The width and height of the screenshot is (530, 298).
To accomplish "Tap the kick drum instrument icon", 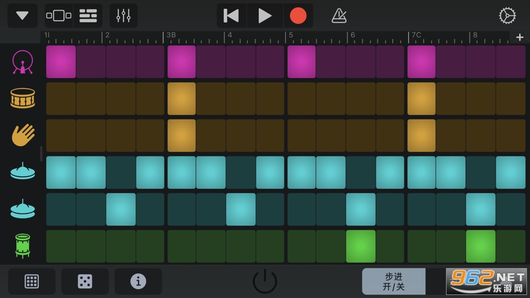I will pyautogui.click(x=23, y=62).
